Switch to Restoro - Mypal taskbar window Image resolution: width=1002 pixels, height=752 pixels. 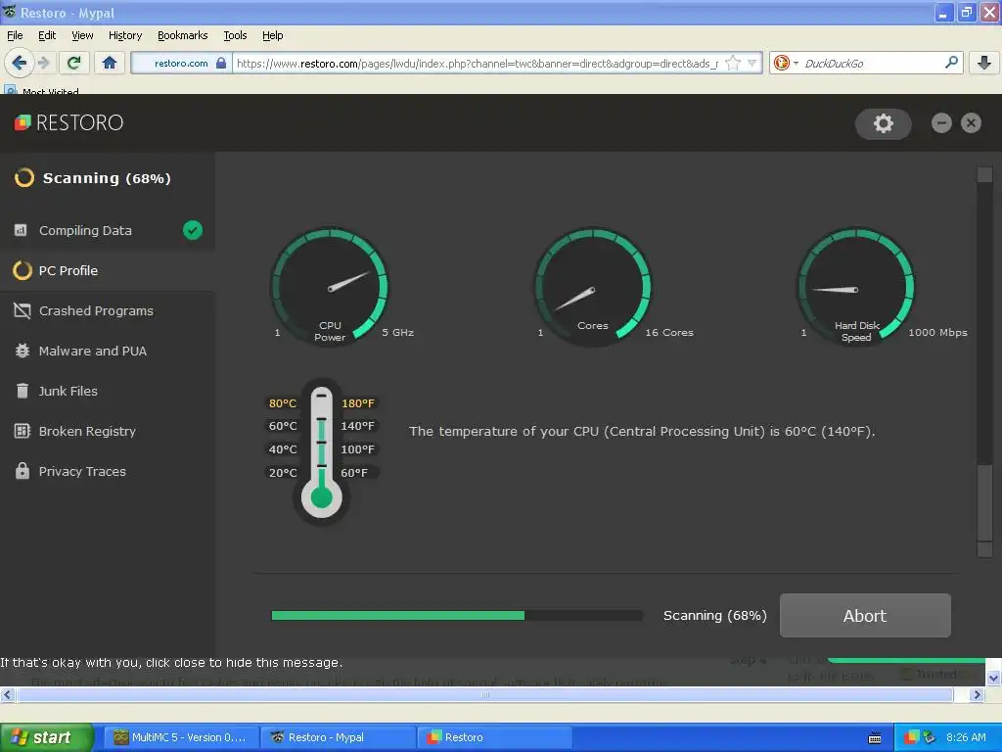coord(338,737)
